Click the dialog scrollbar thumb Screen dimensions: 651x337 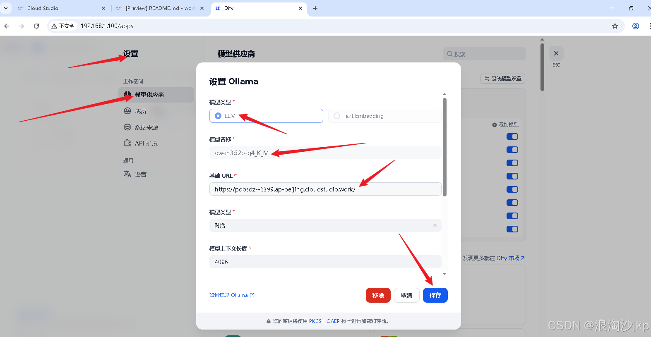click(444, 147)
